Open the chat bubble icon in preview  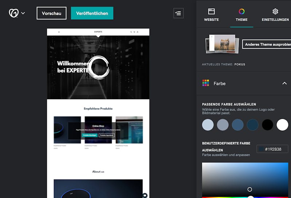click(x=145, y=195)
